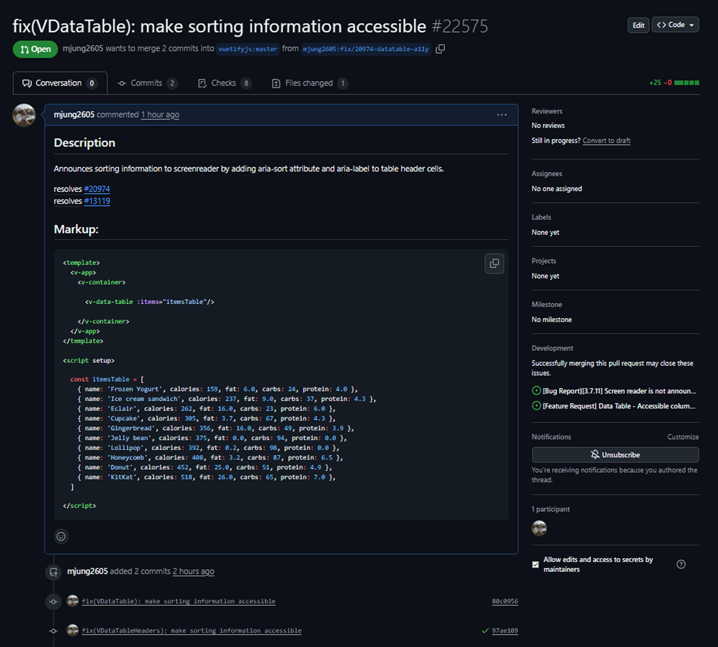Open commit 'fix(VDataTableHeaders): make sorting information accessible'
Viewport: 718px width, 647px height.
pos(192,630)
